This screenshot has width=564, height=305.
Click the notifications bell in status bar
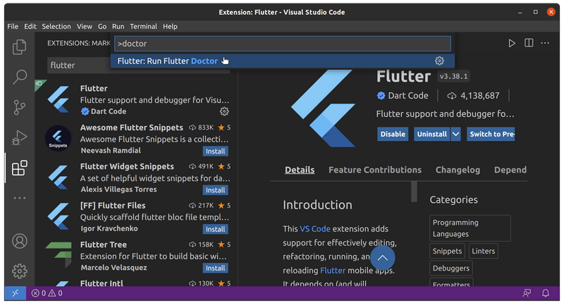pyautogui.click(x=545, y=293)
